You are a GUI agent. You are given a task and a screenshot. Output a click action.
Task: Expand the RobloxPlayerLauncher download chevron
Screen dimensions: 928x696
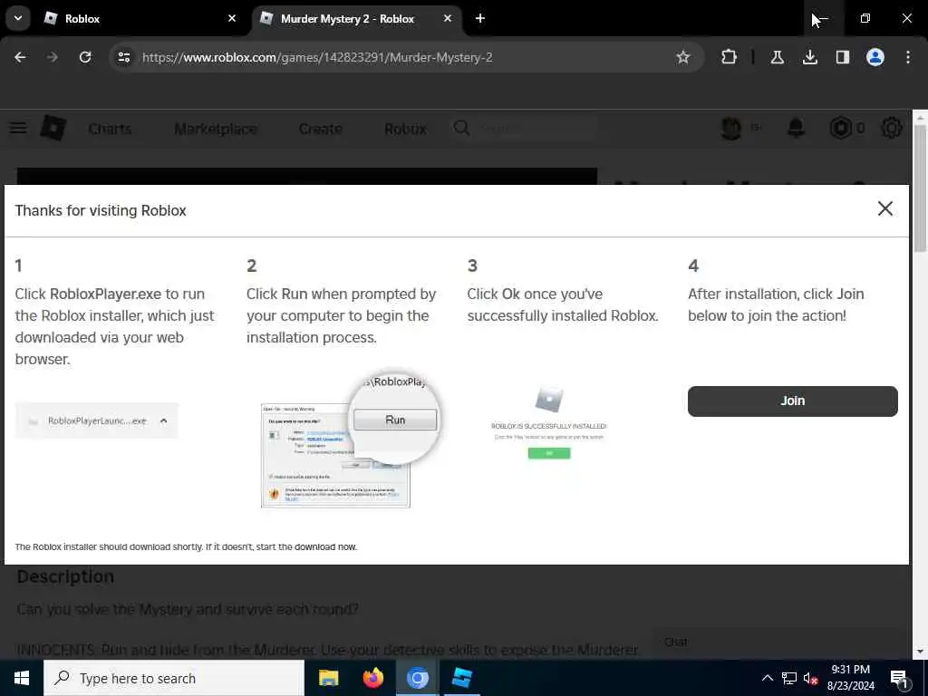tap(163, 420)
